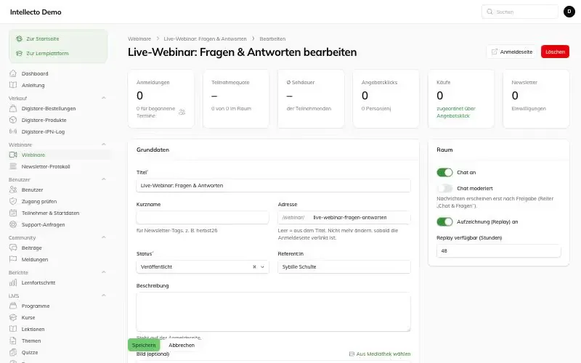
Task: Open Newsletter-Protokoll in the sidebar
Action: click(x=46, y=167)
